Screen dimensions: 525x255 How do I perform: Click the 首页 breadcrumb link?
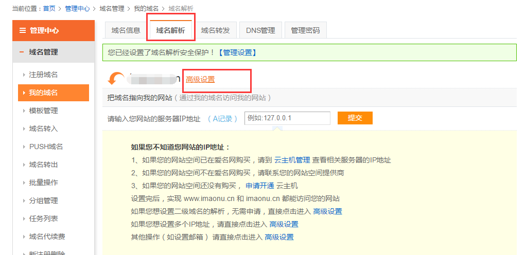click(49, 9)
